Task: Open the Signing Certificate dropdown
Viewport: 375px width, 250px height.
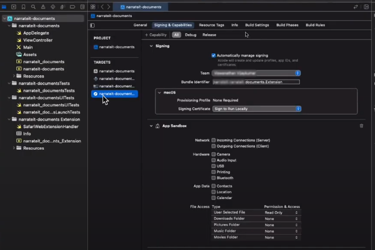Action: (x=257, y=109)
